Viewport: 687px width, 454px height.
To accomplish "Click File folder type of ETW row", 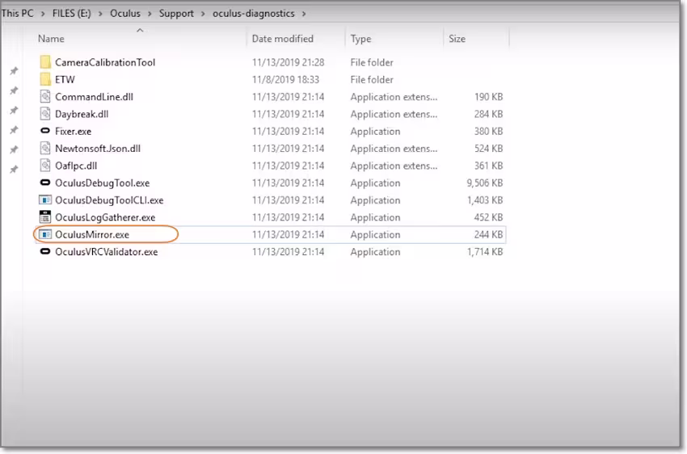I will click(x=372, y=80).
